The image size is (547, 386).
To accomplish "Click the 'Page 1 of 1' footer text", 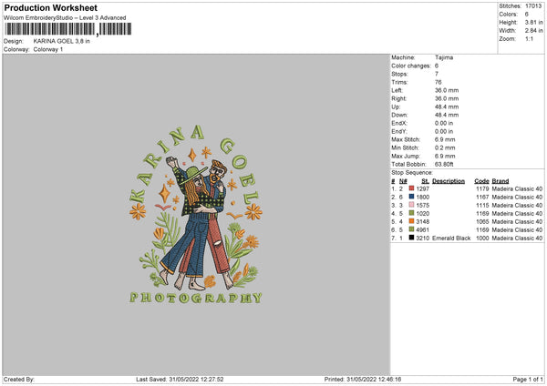I will 528,379.
